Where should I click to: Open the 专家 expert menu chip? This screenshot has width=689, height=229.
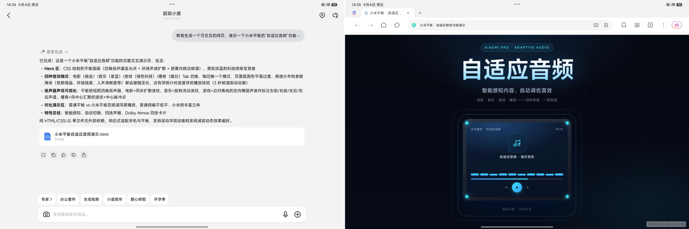[x=47, y=199]
